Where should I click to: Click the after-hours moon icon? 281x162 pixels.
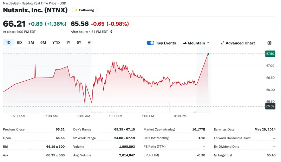click(111, 32)
